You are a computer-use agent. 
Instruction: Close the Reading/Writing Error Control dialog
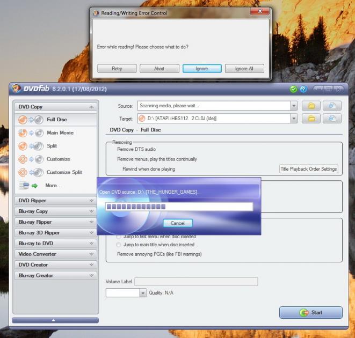pyautogui.click(x=260, y=11)
